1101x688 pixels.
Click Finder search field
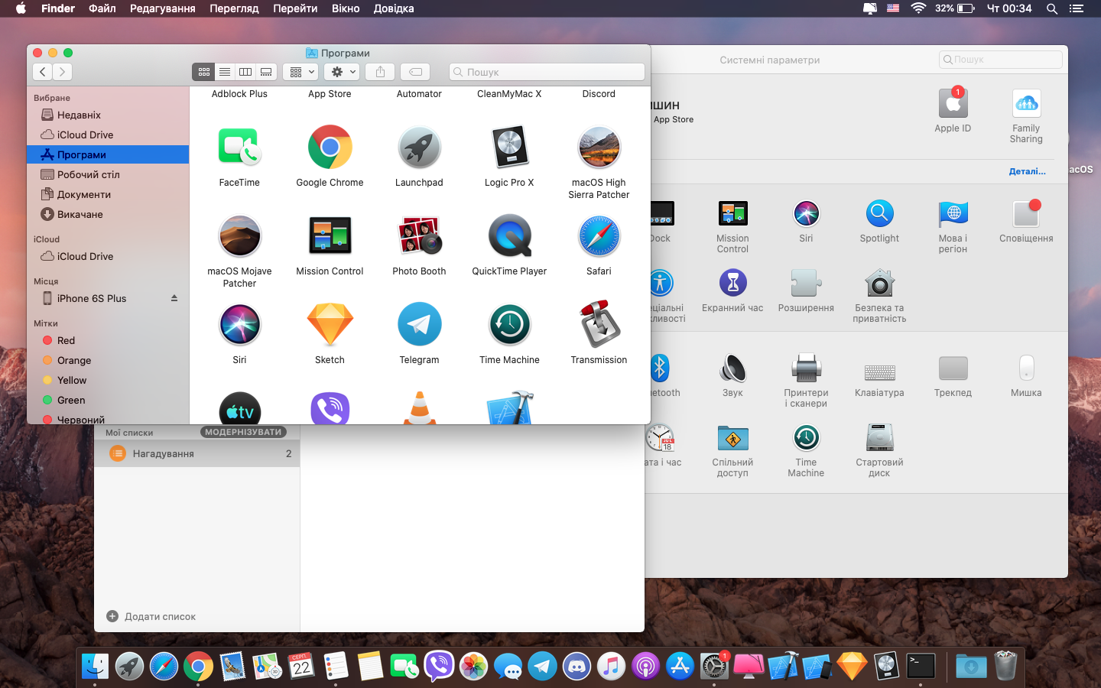point(547,72)
